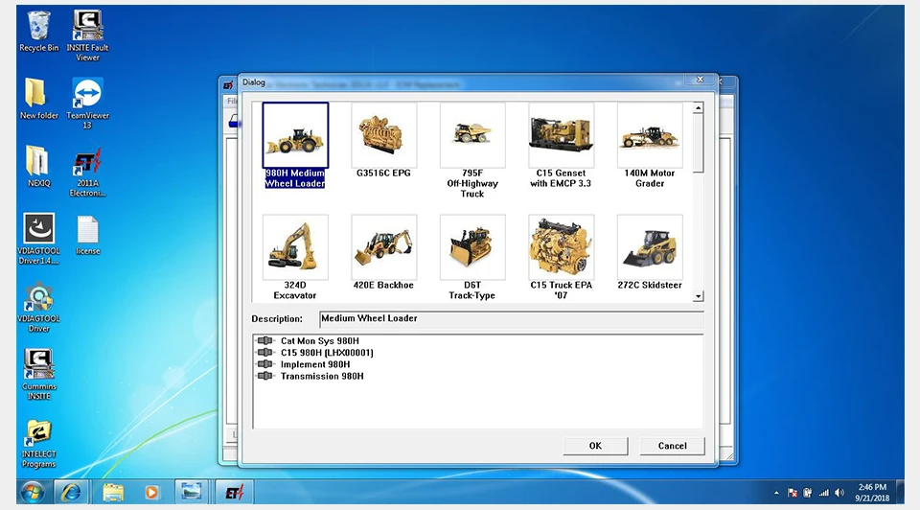The width and height of the screenshot is (920, 510).
Task: Dismiss the dialog with Cancel
Action: click(673, 446)
